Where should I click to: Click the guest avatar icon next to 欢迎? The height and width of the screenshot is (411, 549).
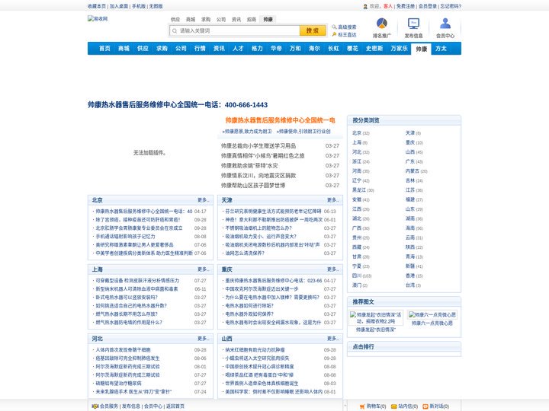[x=365, y=6]
